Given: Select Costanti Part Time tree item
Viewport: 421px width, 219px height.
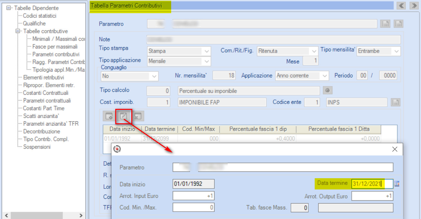Looking at the screenshot, I should [x=44, y=108].
